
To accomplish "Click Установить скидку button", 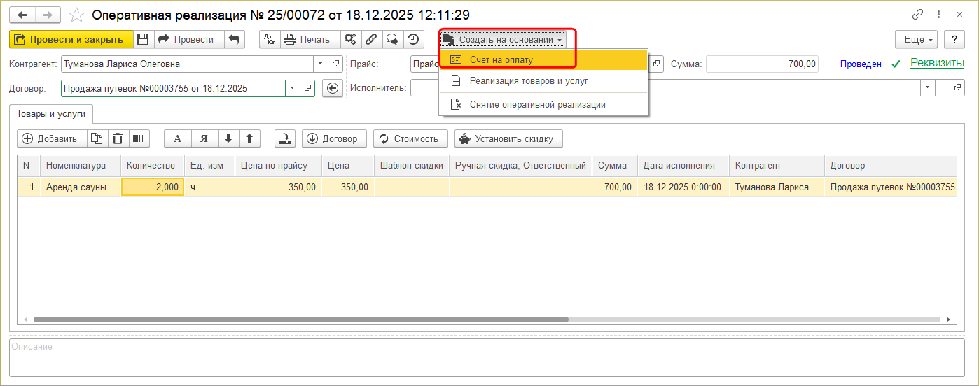I will (x=508, y=138).
